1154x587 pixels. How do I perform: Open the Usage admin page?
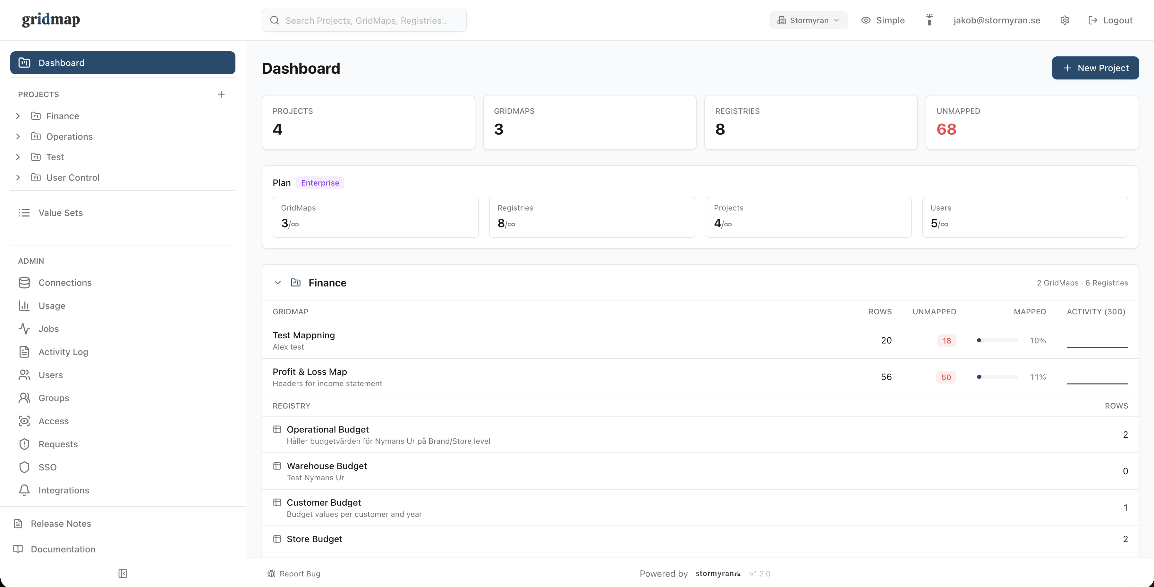pyautogui.click(x=123, y=306)
